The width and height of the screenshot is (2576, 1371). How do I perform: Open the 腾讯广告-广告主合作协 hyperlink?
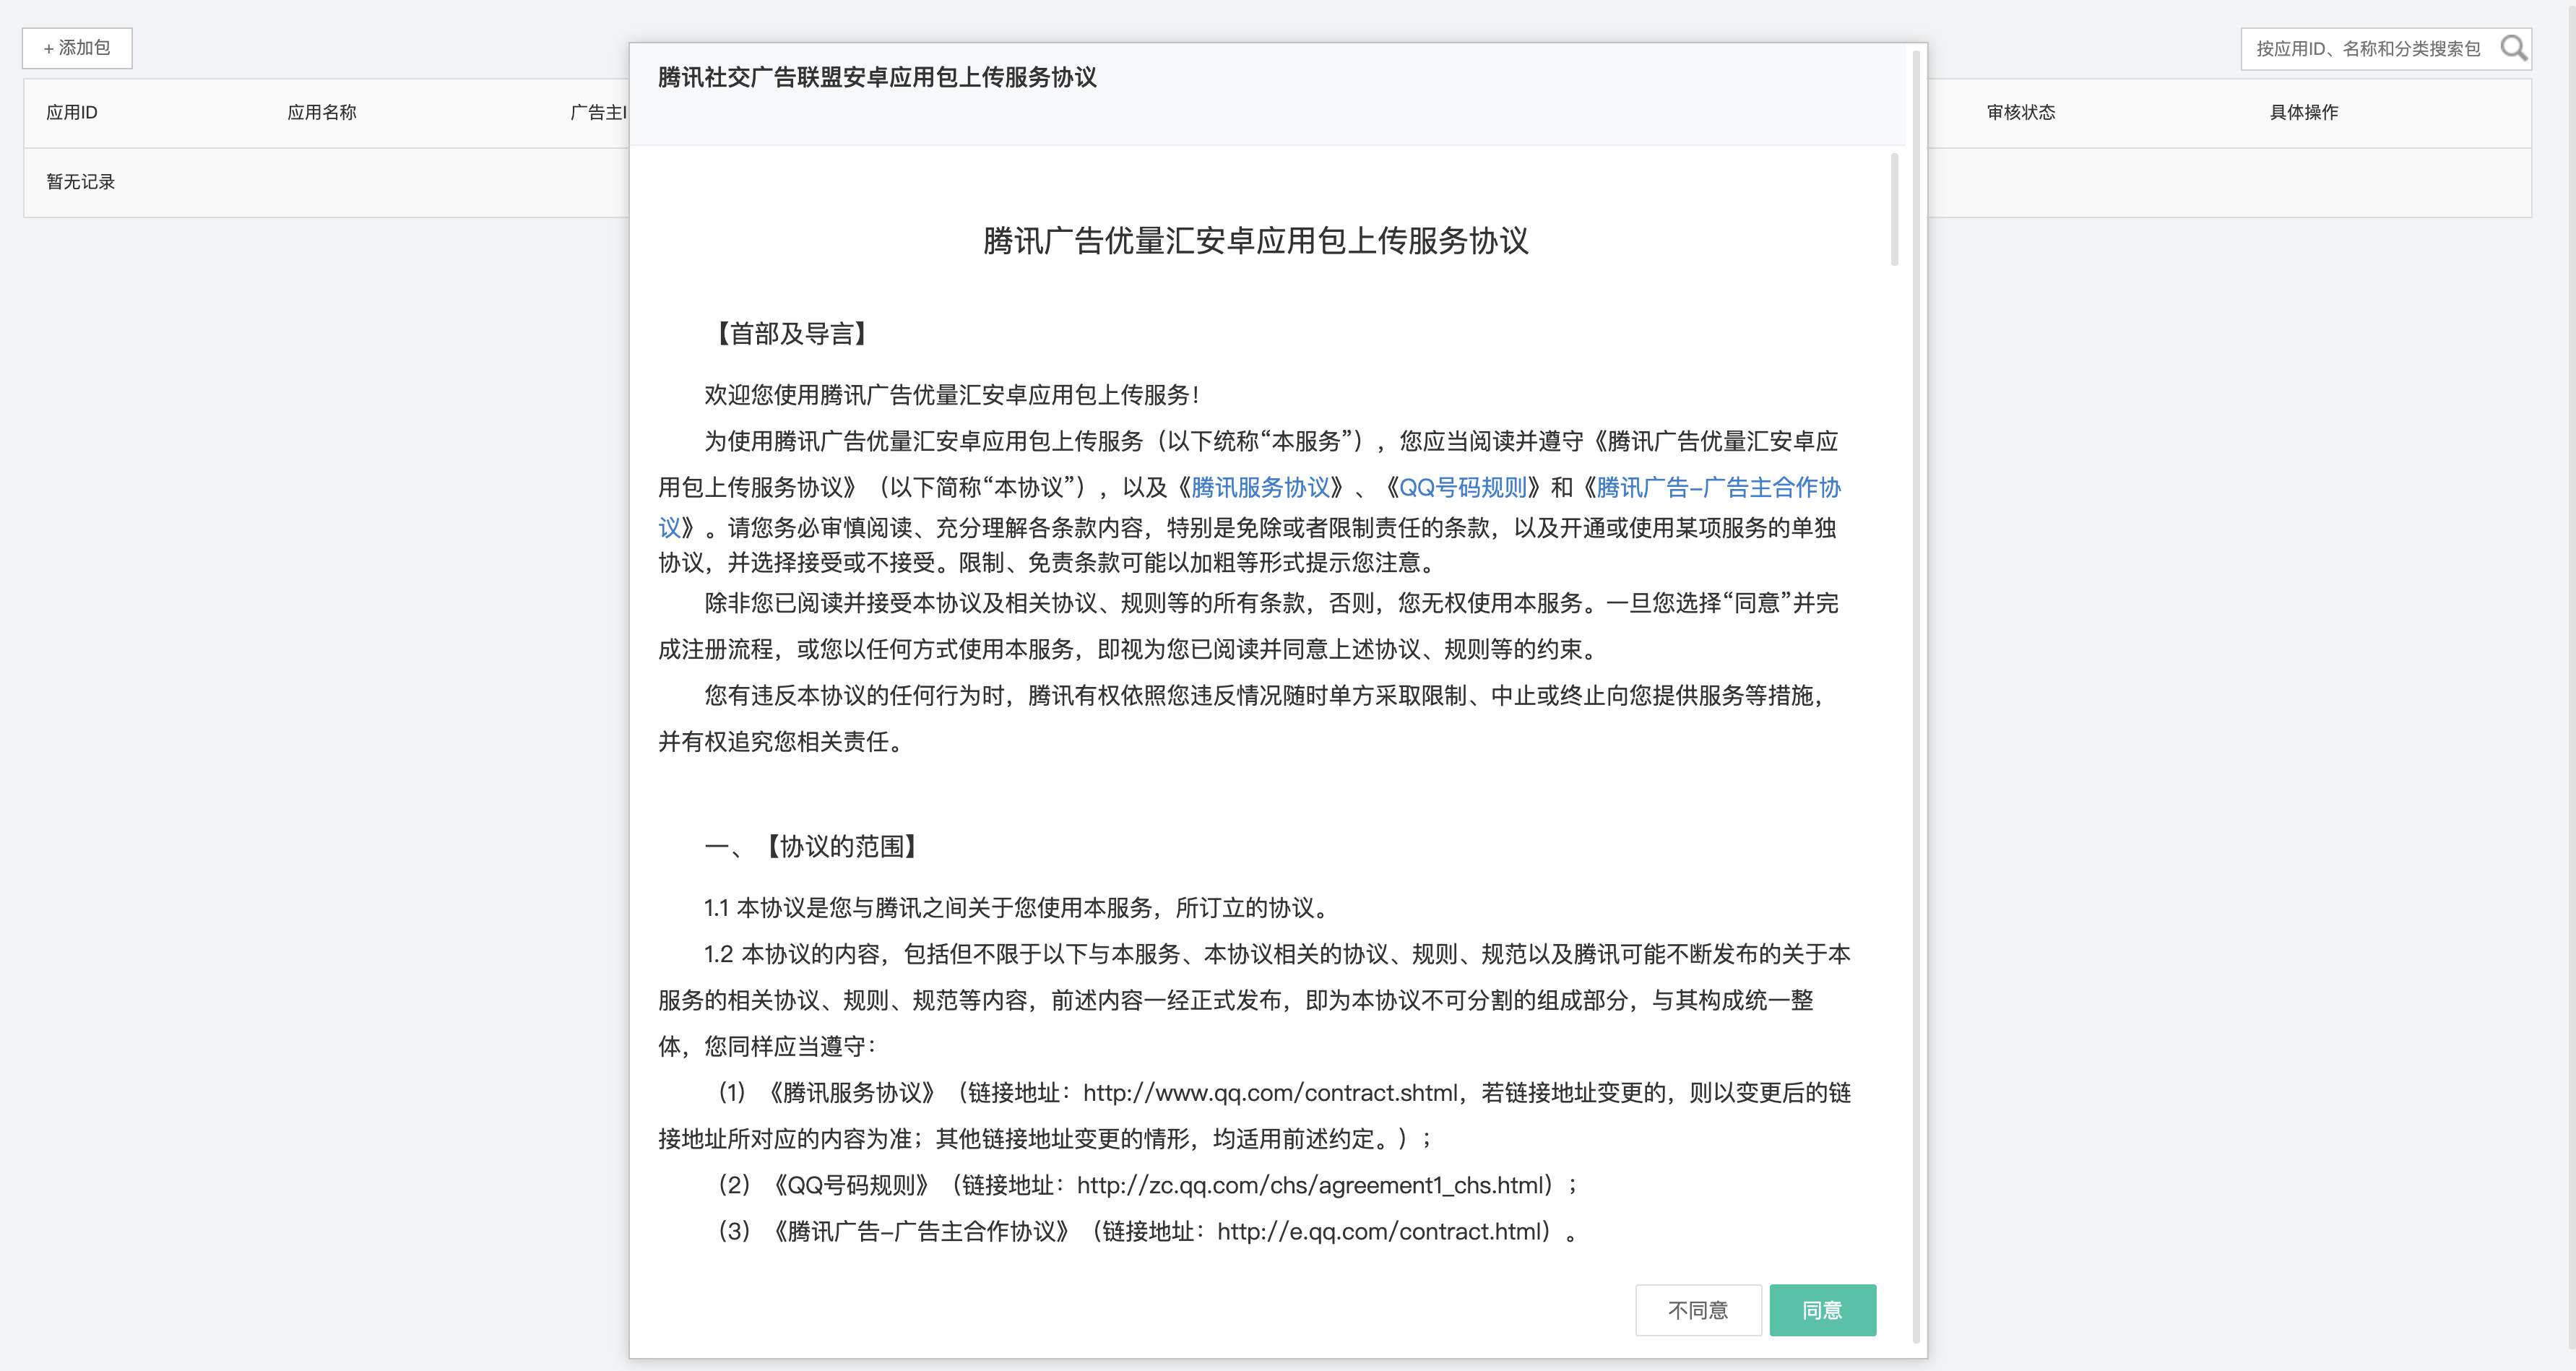click(x=1719, y=488)
